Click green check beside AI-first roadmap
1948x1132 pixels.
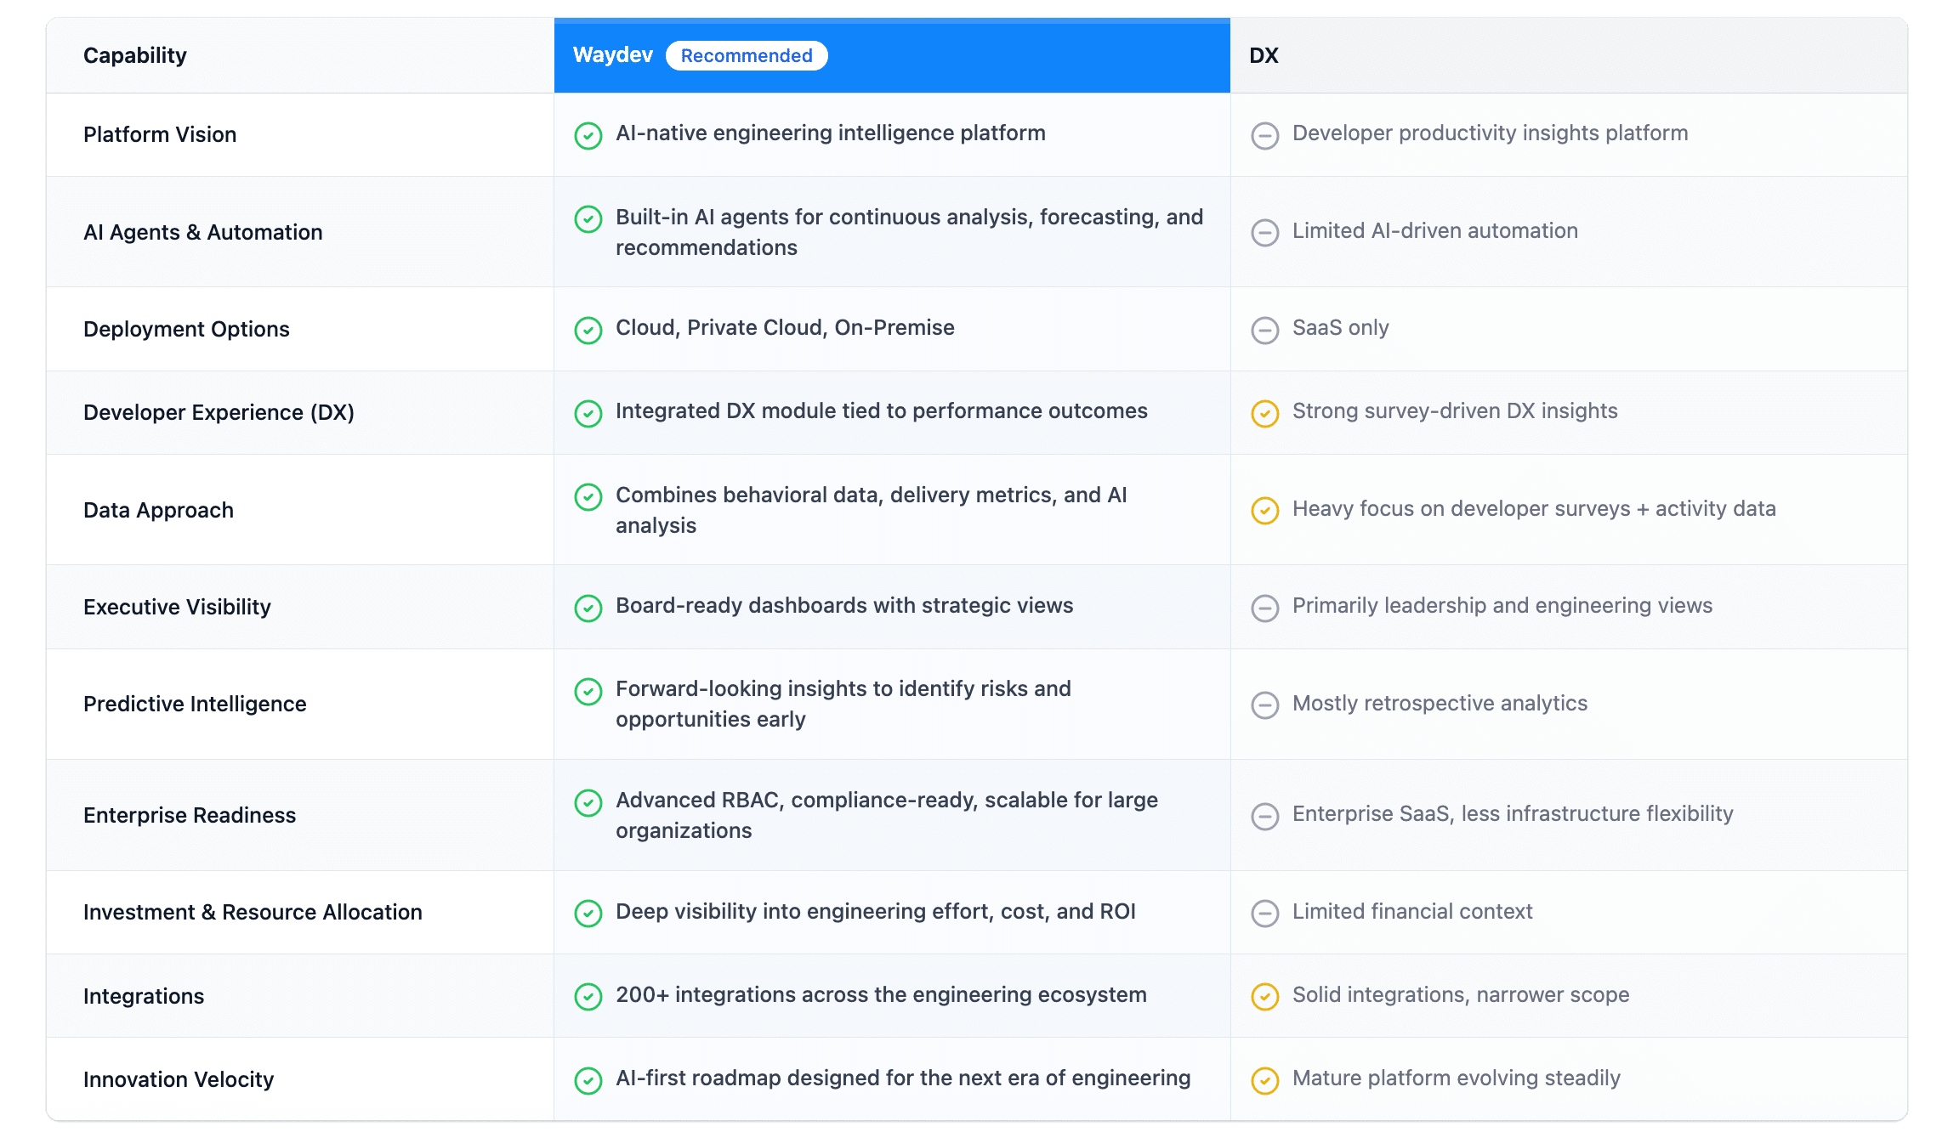pyautogui.click(x=588, y=1080)
